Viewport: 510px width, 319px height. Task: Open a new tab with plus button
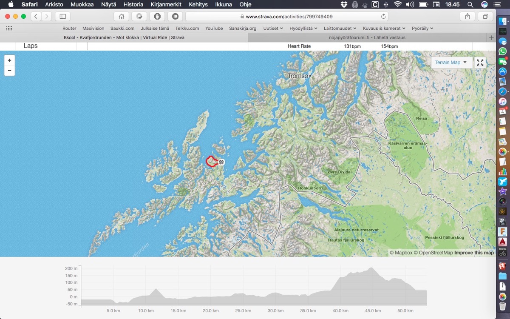(491, 37)
